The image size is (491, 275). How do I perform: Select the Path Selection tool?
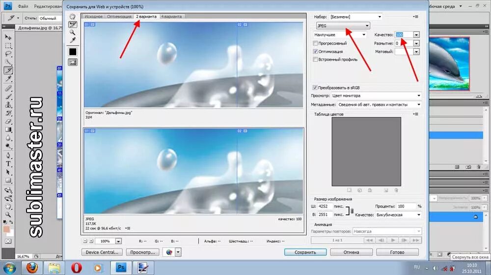click(x=8, y=172)
